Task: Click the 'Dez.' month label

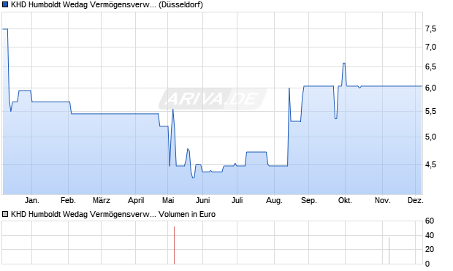Action: pos(416,200)
